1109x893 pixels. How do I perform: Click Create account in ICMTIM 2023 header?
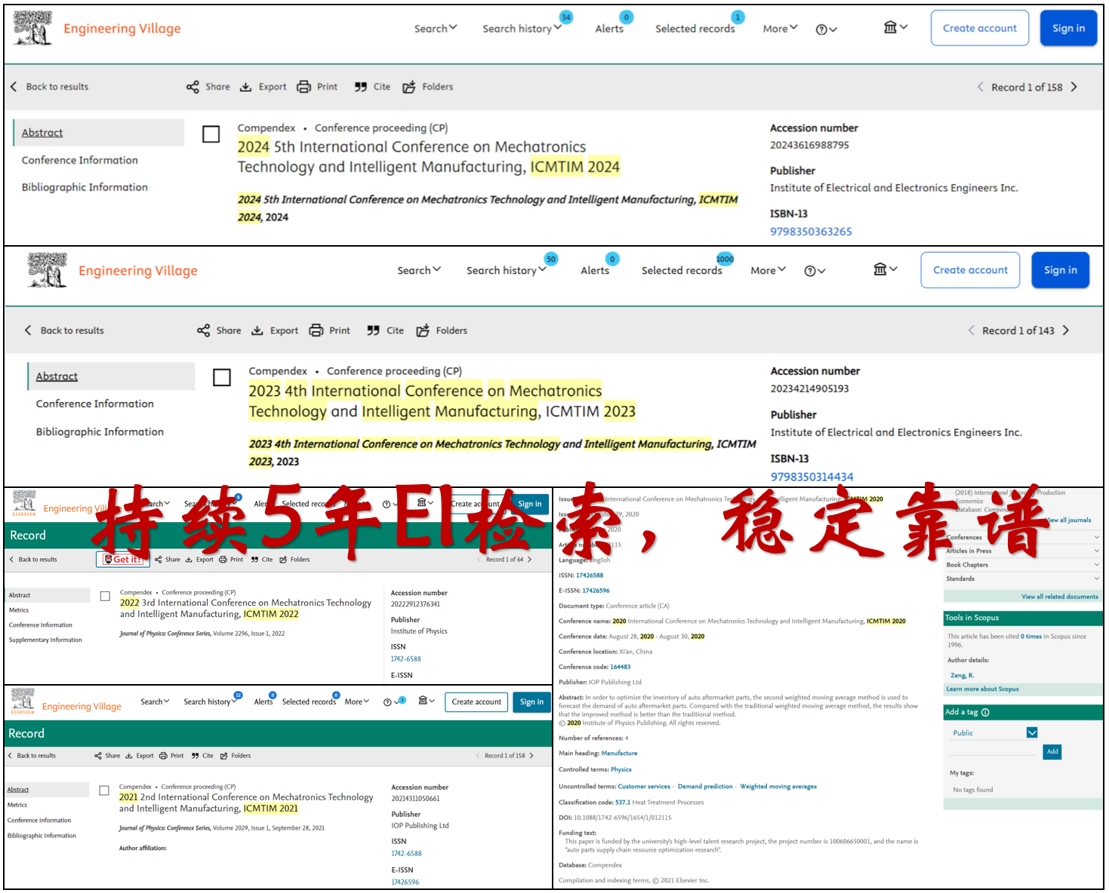point(970,270)
